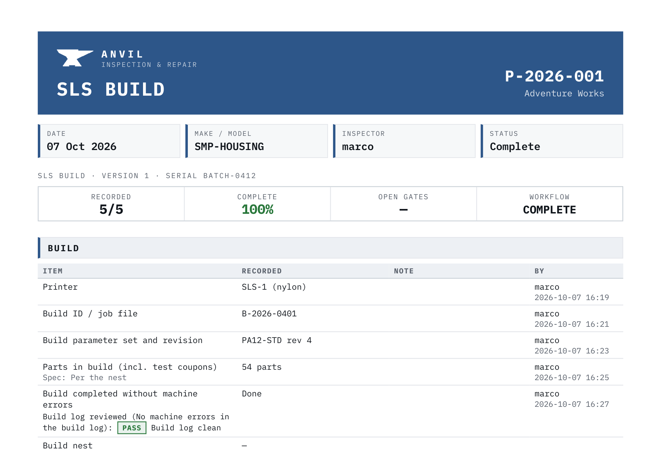The height and width of the screenshot is (473, 661).
Task: Select the recorded count "5/5"
Action: [111, 210]
